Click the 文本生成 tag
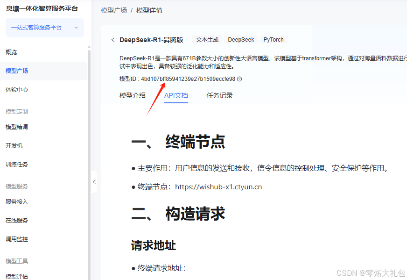407x280 pixels. pyautogui.click(x=207, y=40)
